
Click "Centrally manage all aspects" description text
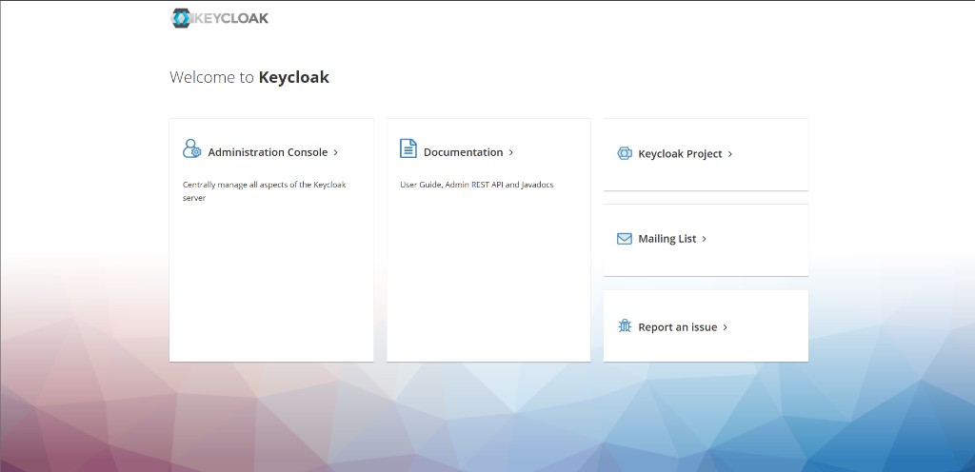pos(265,191)
